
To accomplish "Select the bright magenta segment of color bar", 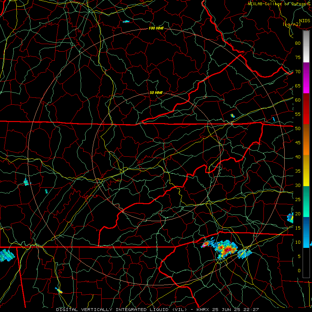I will (306, 86).
